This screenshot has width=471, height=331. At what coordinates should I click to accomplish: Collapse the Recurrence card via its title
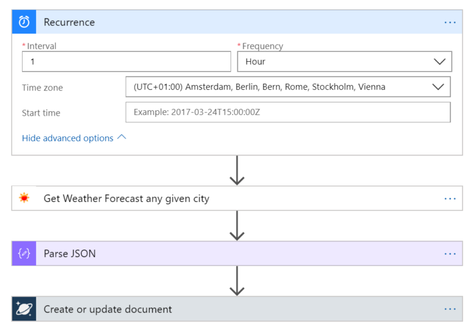tap(69, 23)
